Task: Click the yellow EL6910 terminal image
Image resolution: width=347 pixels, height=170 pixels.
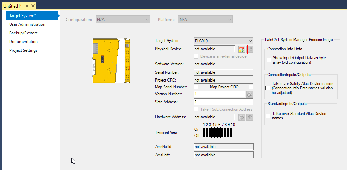Action: (x=111, y=61)
